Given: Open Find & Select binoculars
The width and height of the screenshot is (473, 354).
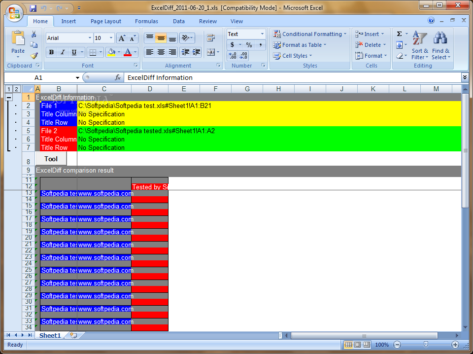Looking at the screenshot, I should [440, 45].
